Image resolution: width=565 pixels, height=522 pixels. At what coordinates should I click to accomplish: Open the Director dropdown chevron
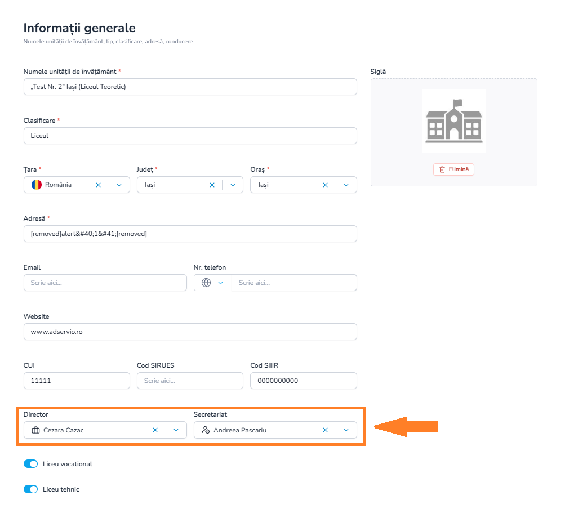tap(176, 430)
